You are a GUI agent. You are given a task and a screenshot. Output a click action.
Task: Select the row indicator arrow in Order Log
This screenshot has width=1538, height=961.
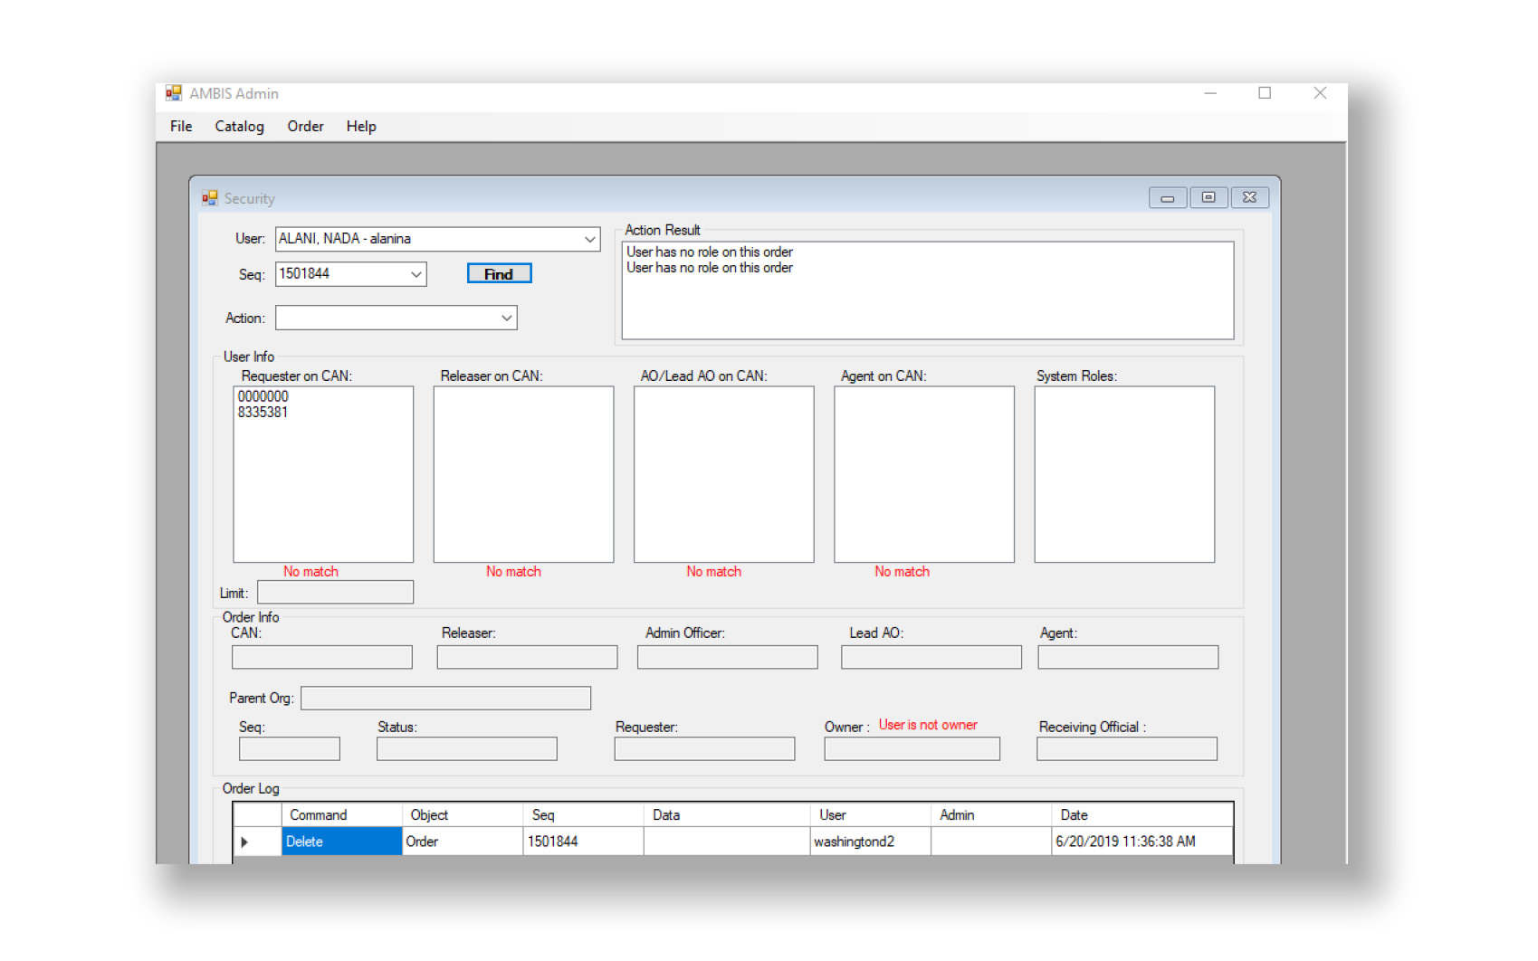coord(245,842)
